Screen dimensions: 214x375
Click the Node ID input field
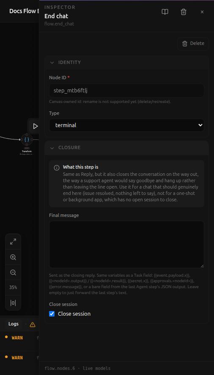(126, 90)
